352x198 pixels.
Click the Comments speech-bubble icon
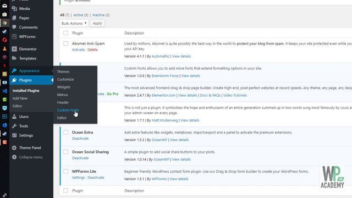click(14, 27)
